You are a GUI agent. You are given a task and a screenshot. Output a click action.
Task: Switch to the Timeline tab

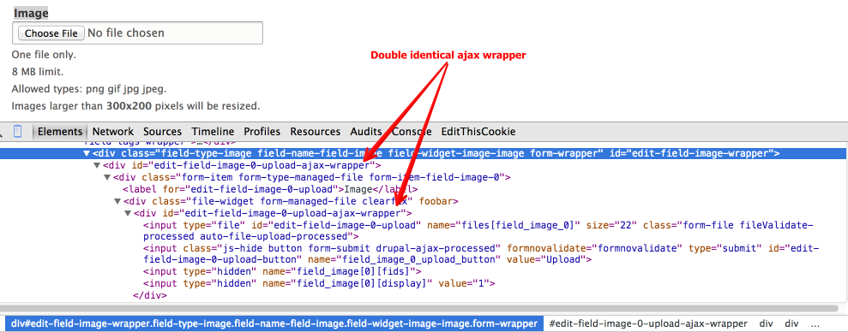[213, 131]
